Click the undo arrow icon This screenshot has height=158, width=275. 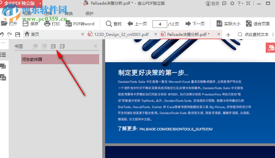(2, 35)
